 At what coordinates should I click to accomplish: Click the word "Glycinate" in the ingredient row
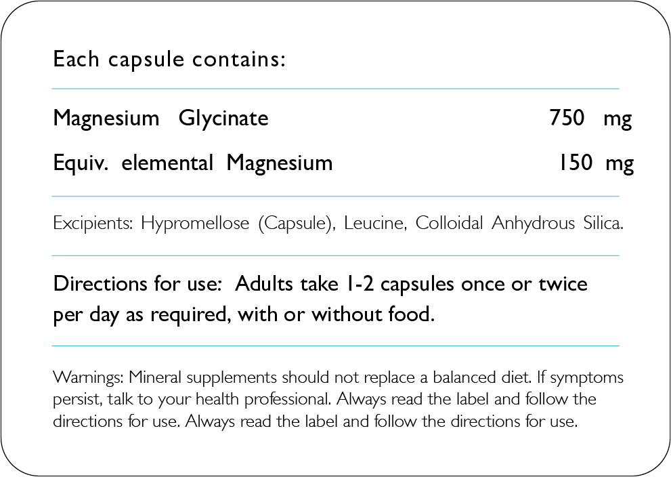pyautogui.click(x=223, y=119)
